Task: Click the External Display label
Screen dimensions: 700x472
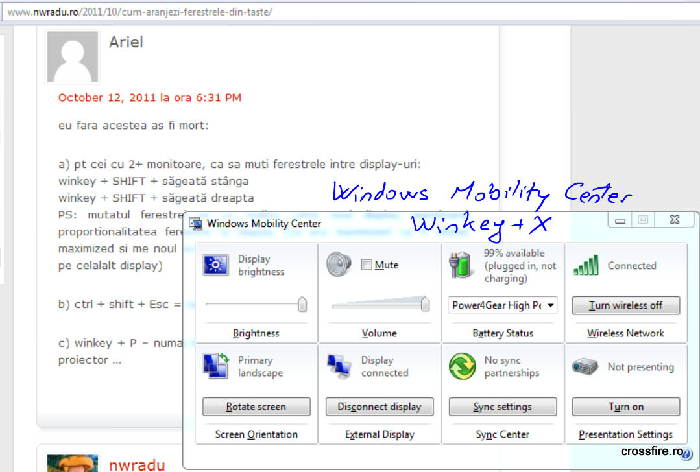Action: pyautogui.click(x=380, y=434)
